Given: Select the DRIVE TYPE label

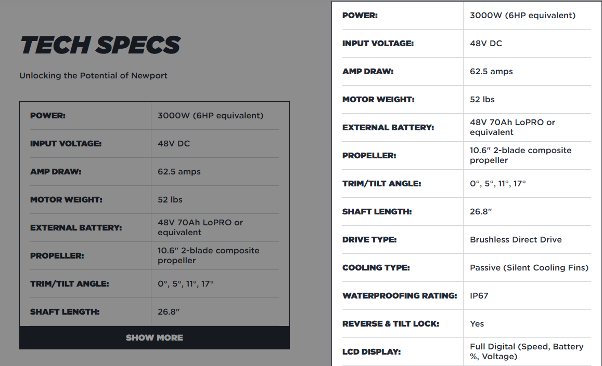Looking at the screenshot, I should coord(369,240).
